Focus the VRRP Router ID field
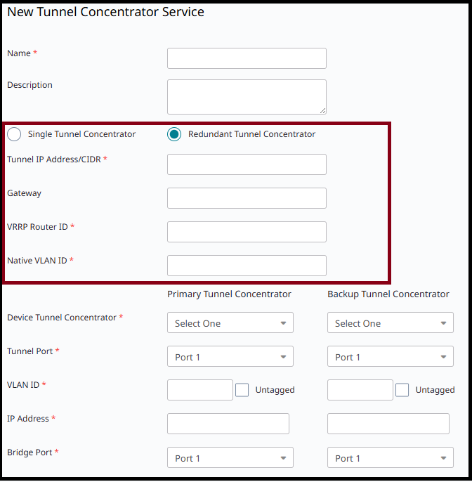This screenshot has height=482, width=472. click(247, 232)
